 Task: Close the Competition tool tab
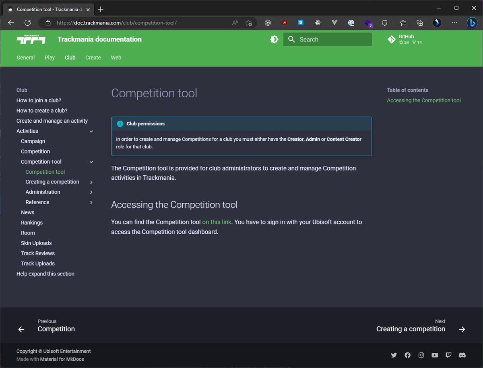(88, 9)
